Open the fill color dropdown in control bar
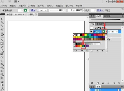Screen dimensions: 124x91 [x=22, y=10]
